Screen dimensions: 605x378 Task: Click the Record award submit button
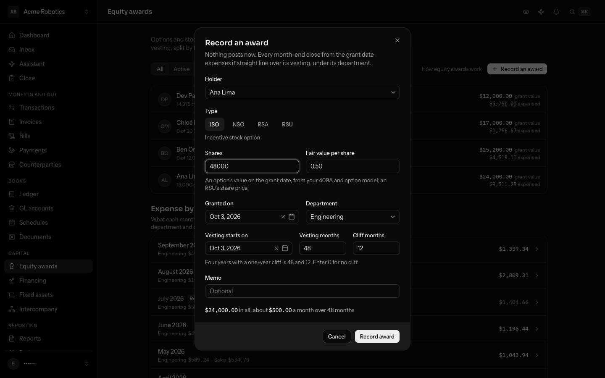[377, 336]
